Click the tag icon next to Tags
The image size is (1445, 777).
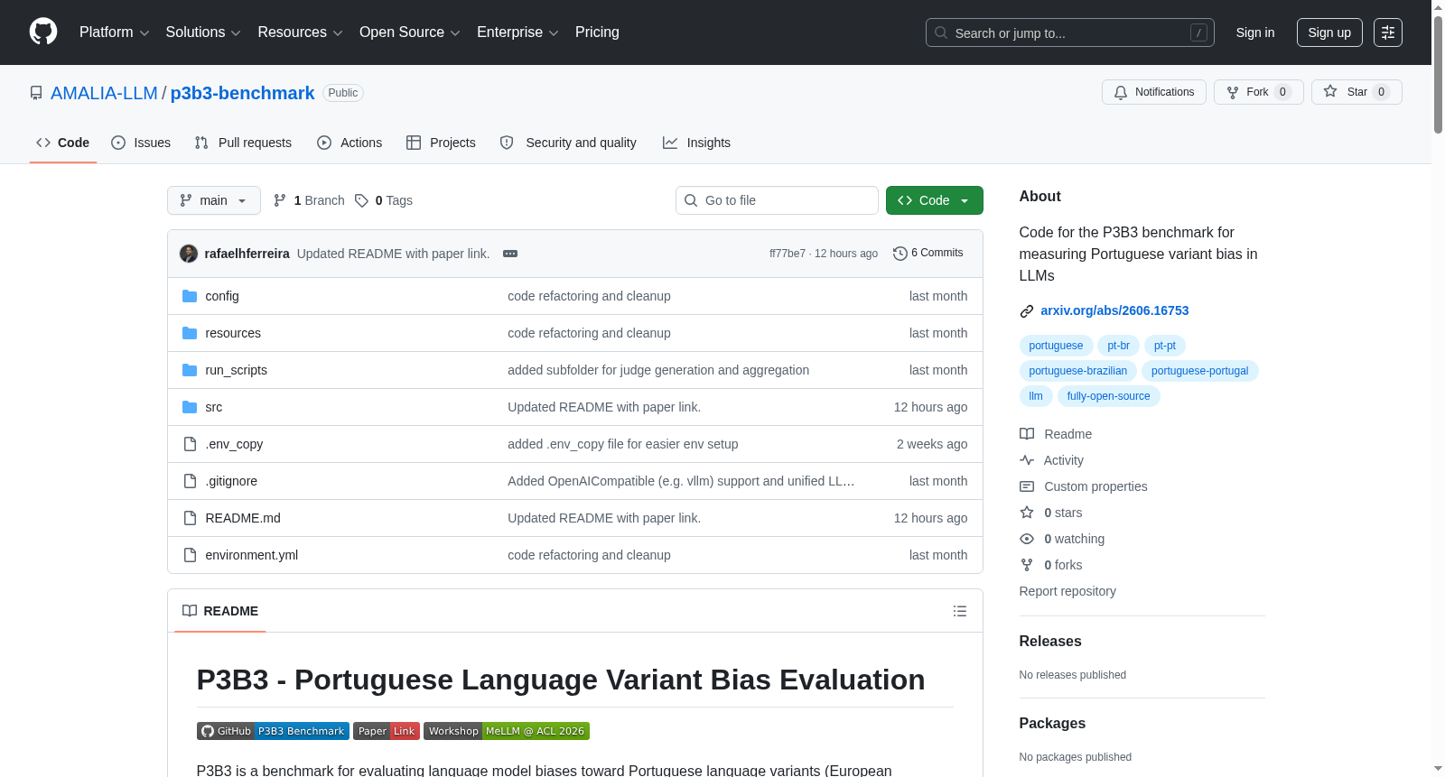361,200
